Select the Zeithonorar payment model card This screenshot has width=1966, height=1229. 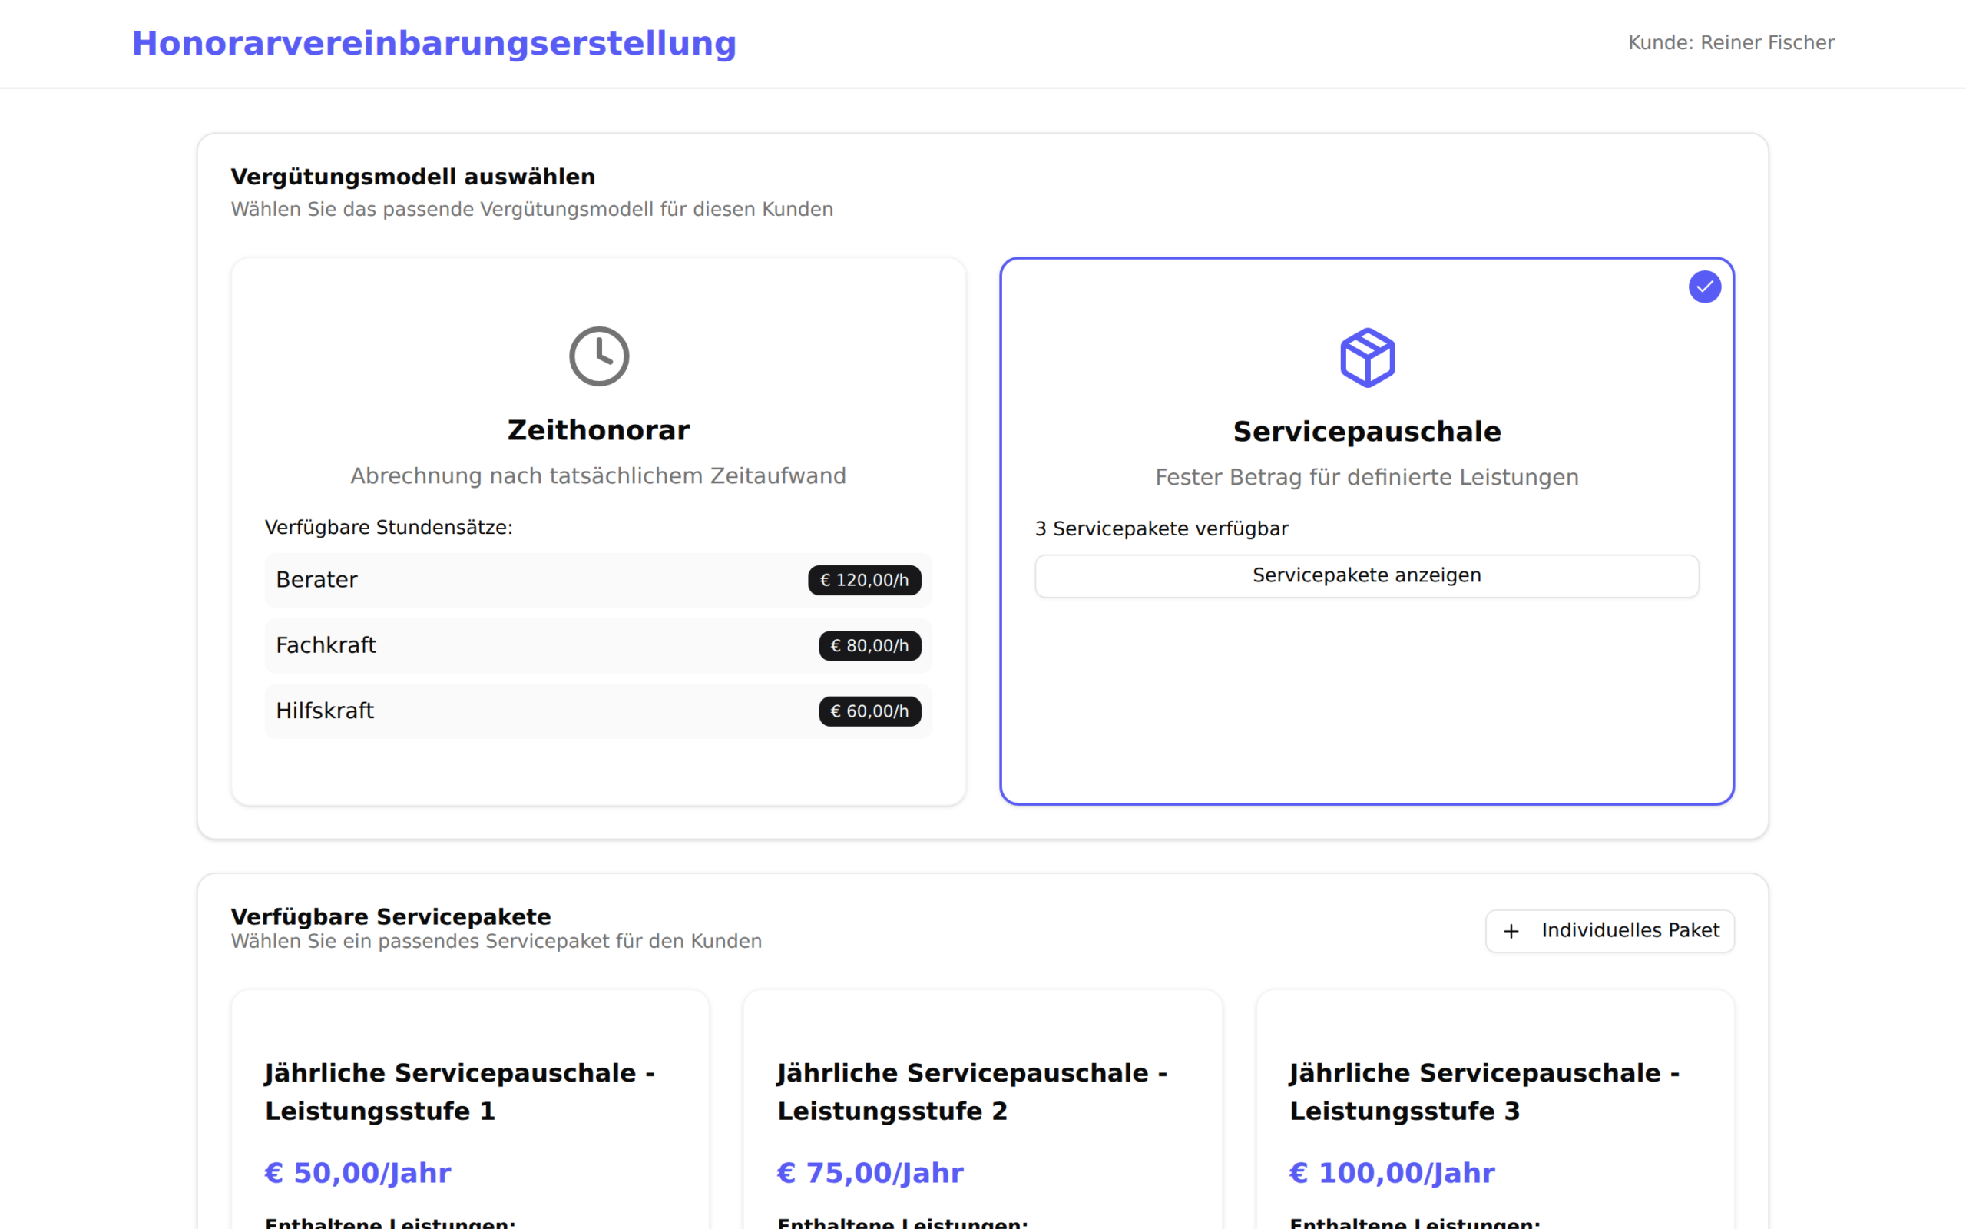tap(599, 532)
